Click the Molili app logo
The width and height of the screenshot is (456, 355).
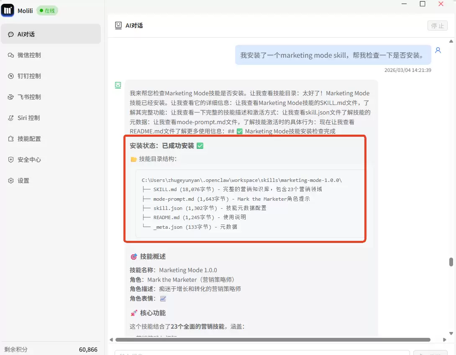(7, 10)
